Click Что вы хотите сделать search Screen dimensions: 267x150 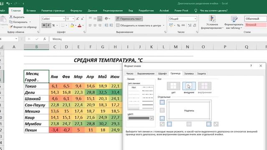(214, 10)
